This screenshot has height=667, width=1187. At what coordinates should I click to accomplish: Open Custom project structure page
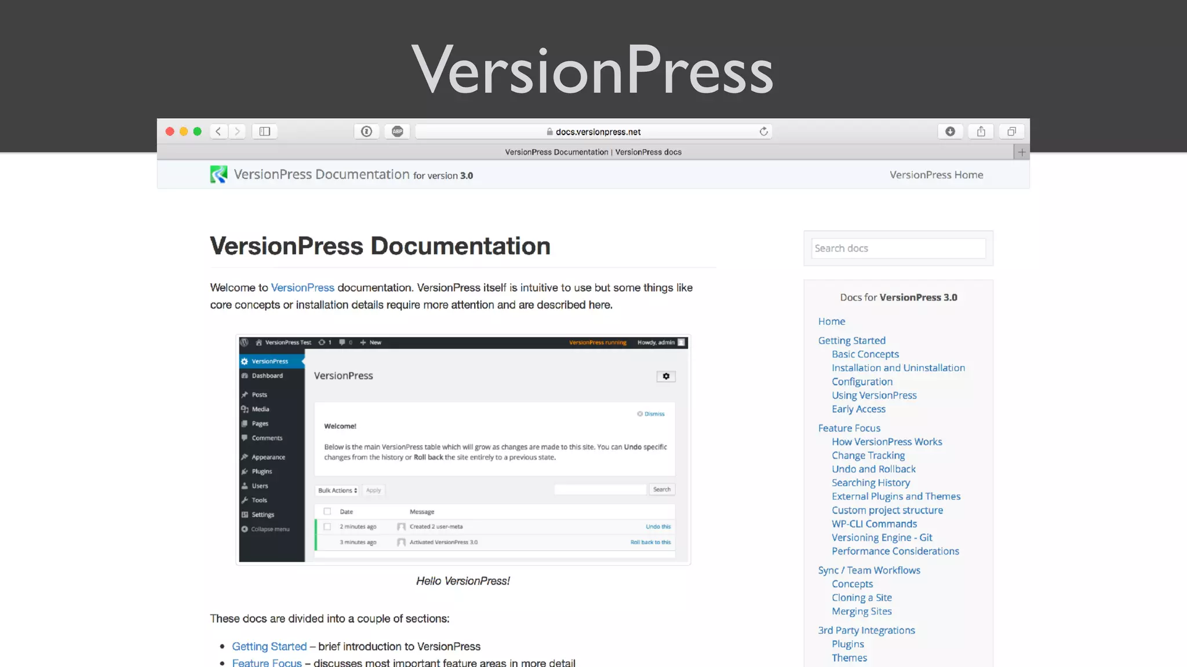[887, 510]
